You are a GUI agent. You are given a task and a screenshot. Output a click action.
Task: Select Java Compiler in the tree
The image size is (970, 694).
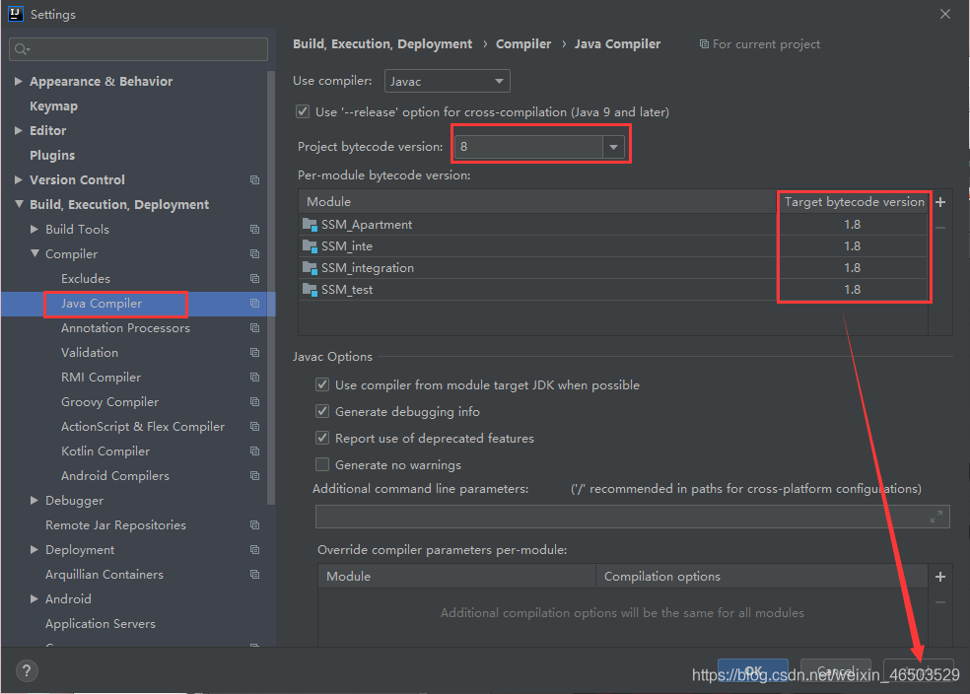click(x=102, y=303)
